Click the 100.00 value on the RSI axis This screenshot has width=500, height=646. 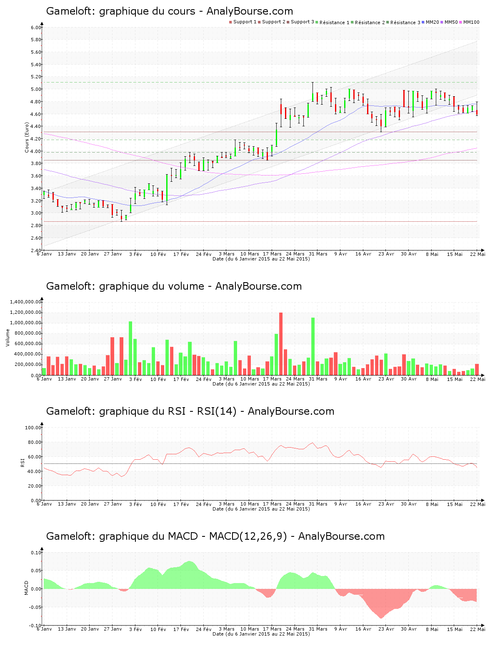pos(33,428)
